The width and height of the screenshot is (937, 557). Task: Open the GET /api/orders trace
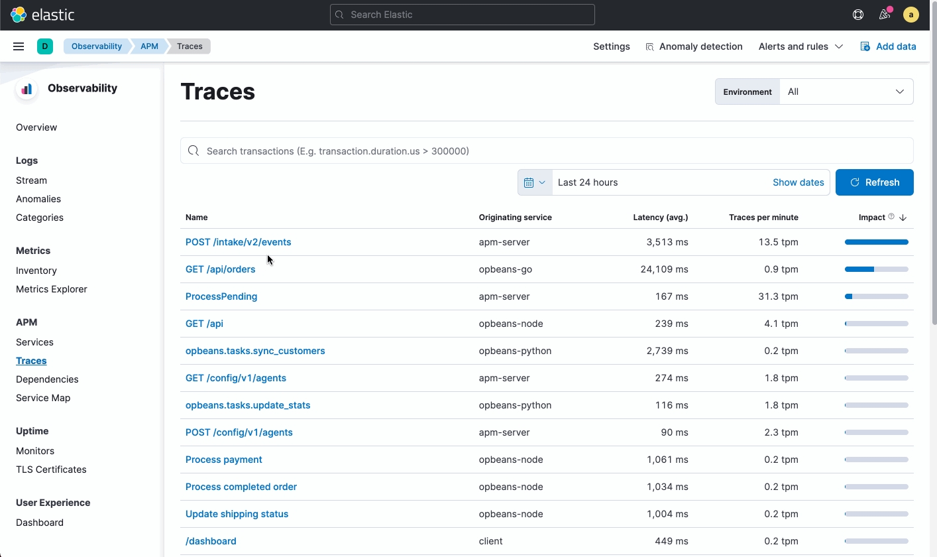pyautogui.click(x=220, y=269)
